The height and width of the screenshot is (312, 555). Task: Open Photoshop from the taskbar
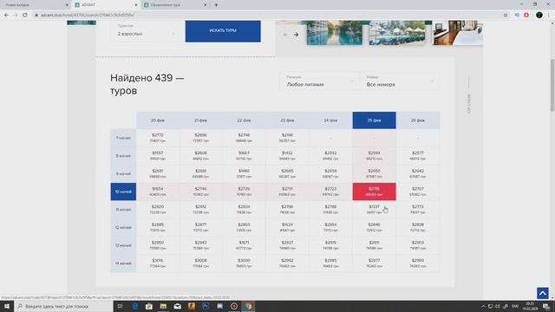coord(206,306)
